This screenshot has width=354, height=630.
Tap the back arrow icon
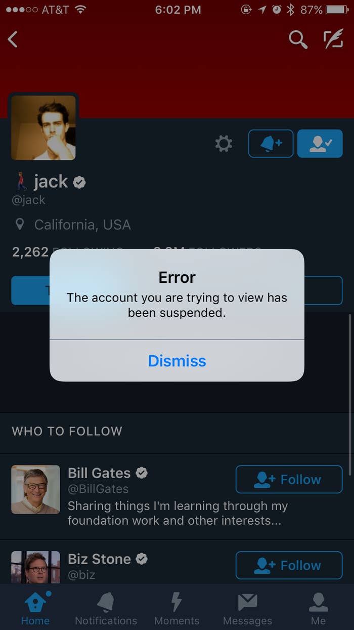13,39
